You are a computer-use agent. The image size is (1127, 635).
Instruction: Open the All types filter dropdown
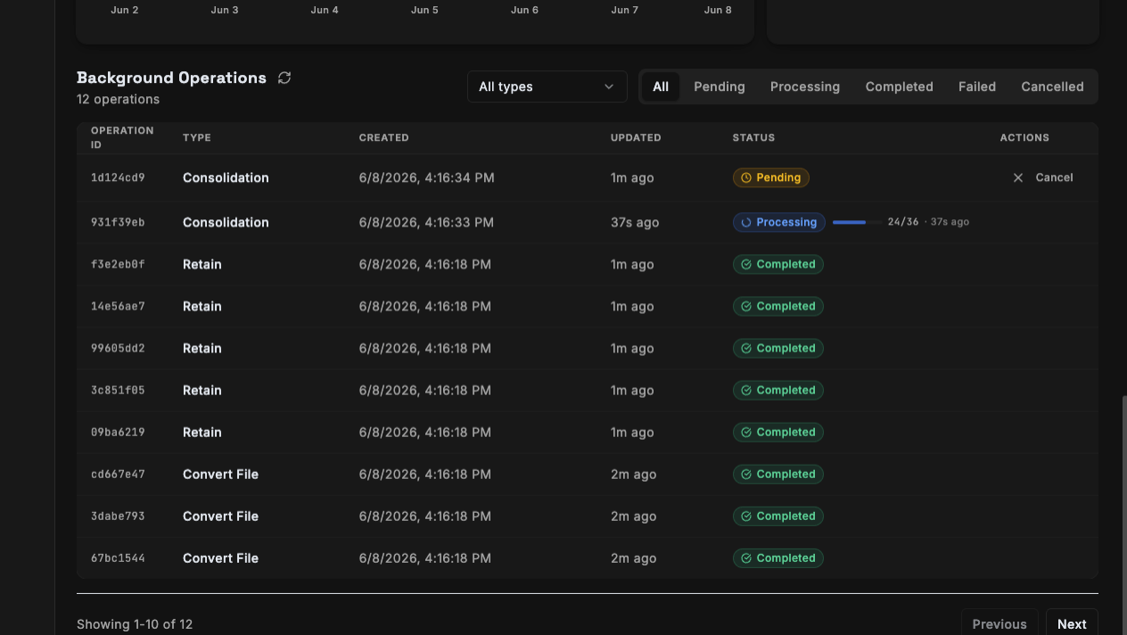547,87
